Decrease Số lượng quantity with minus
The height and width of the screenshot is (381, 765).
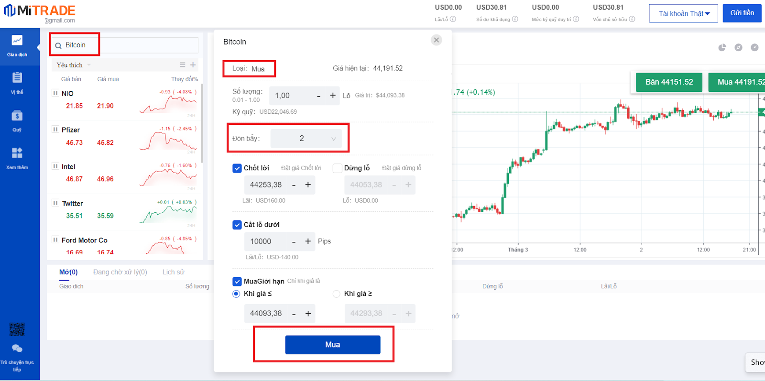(318, 96)
